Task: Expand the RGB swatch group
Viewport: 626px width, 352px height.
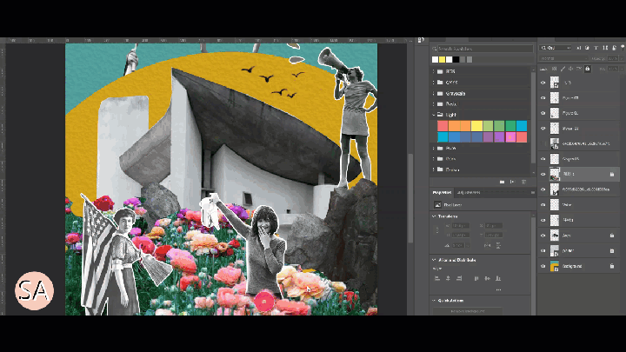Action: (x=434, y=71)
